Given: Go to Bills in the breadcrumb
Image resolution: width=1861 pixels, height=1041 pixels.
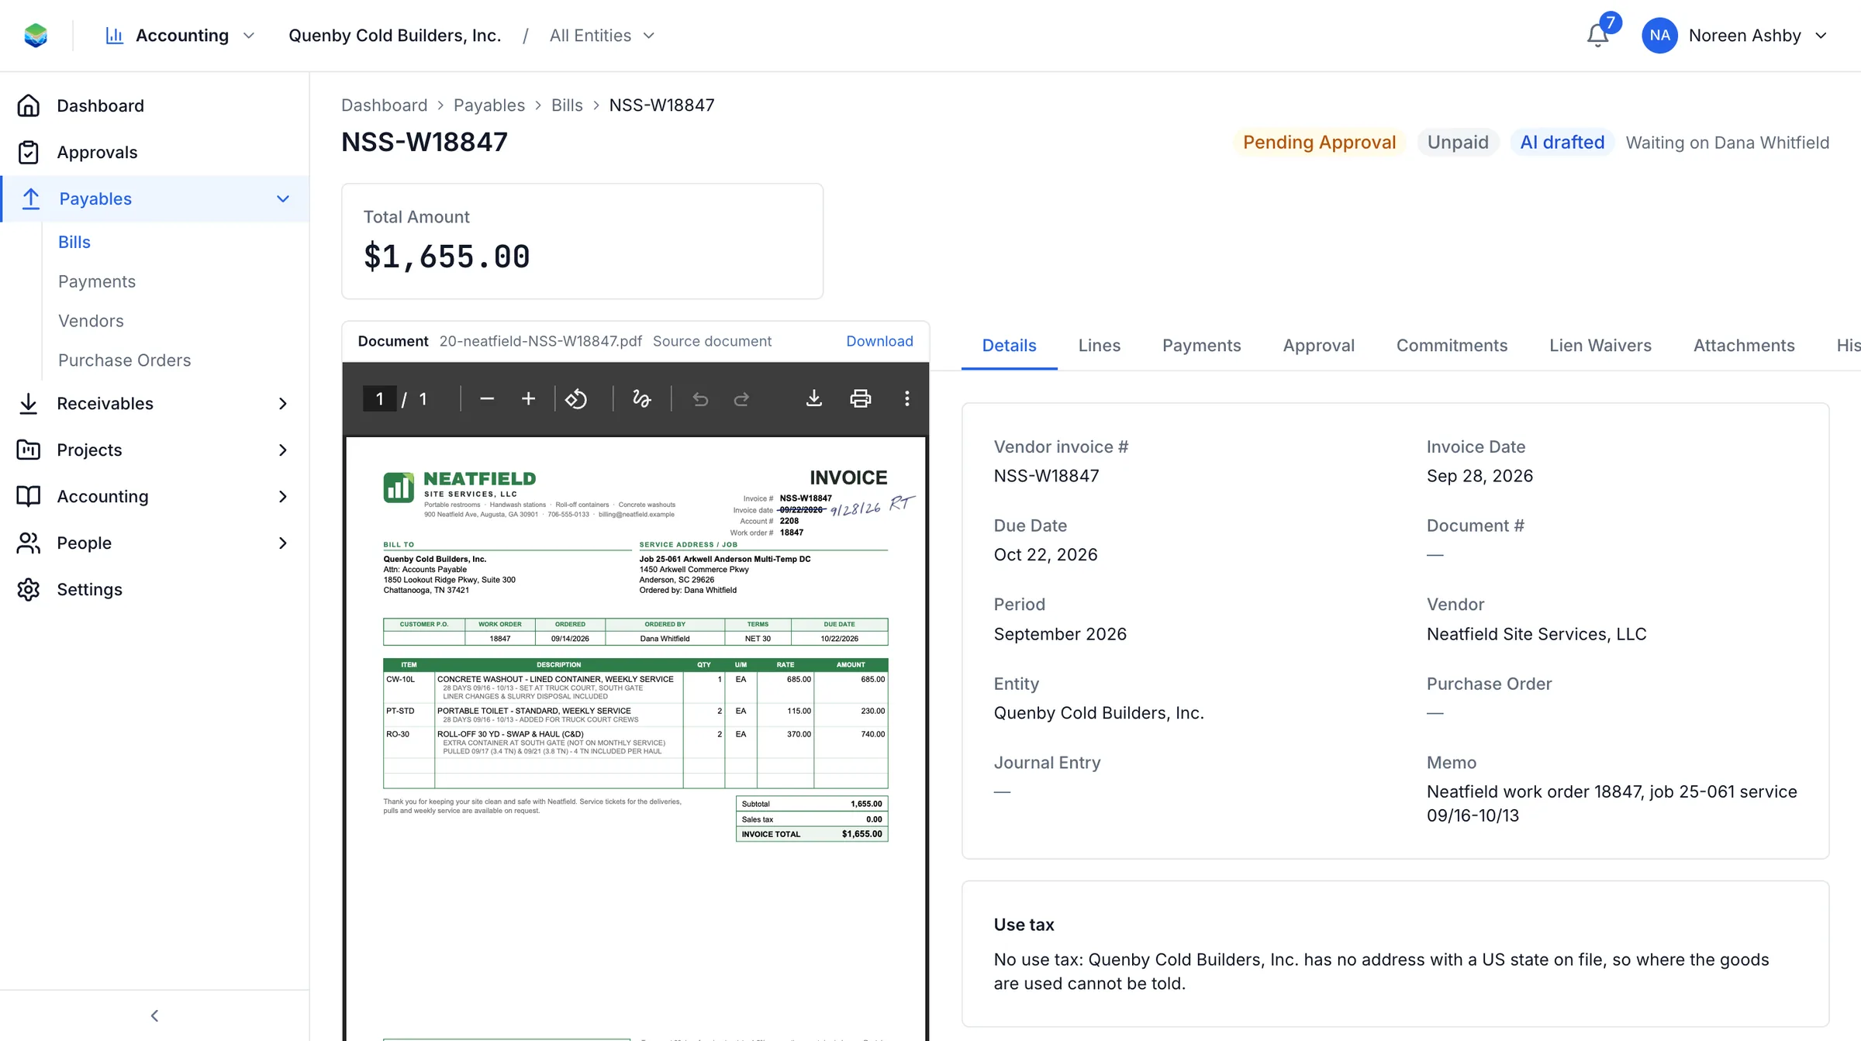Looking at the screenshot, I should [x=567, y=105].
